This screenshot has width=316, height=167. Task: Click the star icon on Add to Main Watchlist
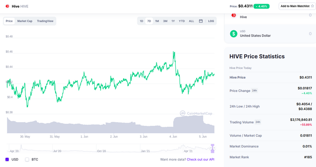pyautogui.click(x=312, y=6)
